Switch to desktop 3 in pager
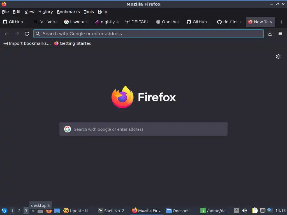Viewport: 287px width, 215px height. pyautogui.click(x=26, y=211)
